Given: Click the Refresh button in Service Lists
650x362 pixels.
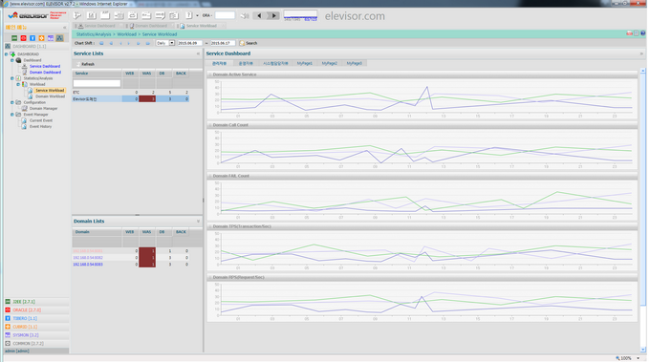Looking at the screenshot, I should tap(86, 64).
